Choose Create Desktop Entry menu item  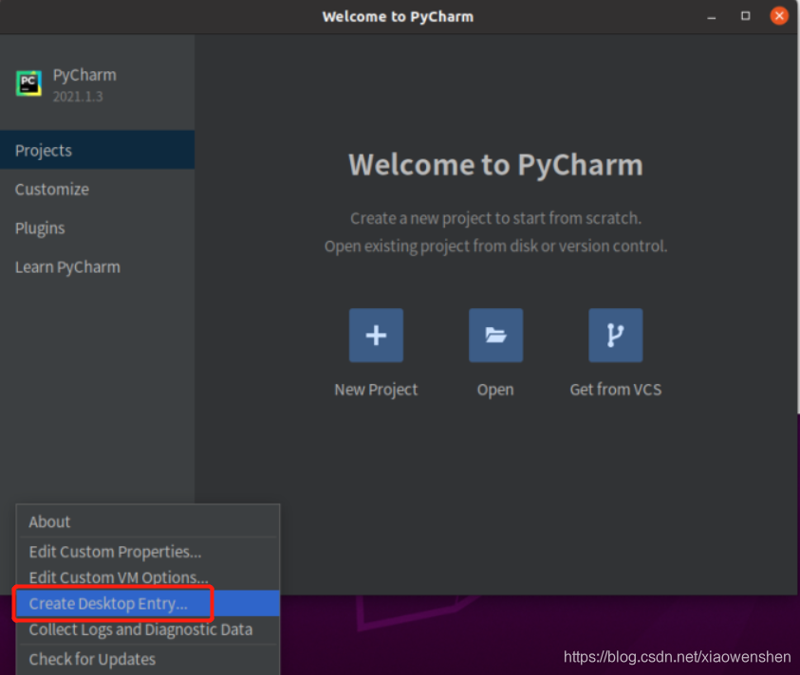point(148,603)
